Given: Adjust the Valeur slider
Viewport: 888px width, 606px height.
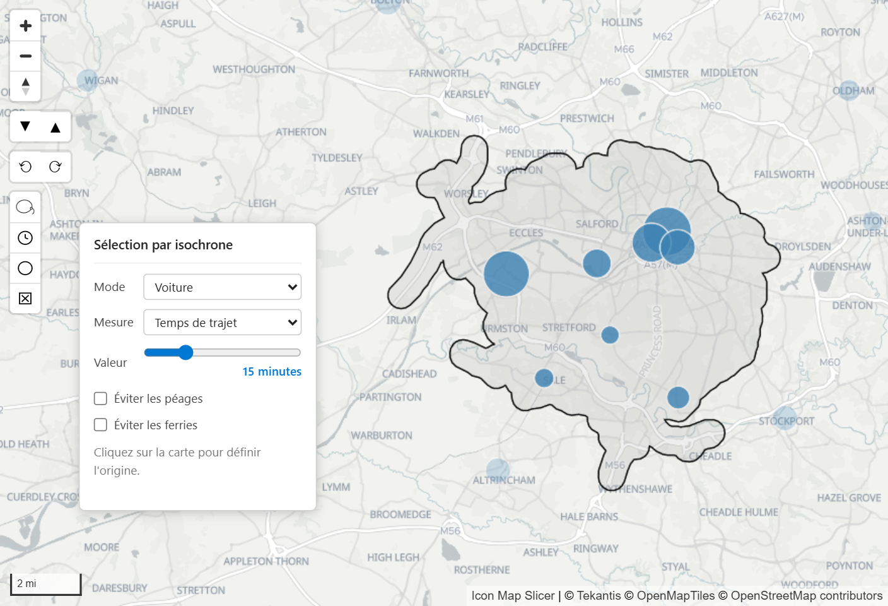Looking at the screenshot, I should coord(223,352).
